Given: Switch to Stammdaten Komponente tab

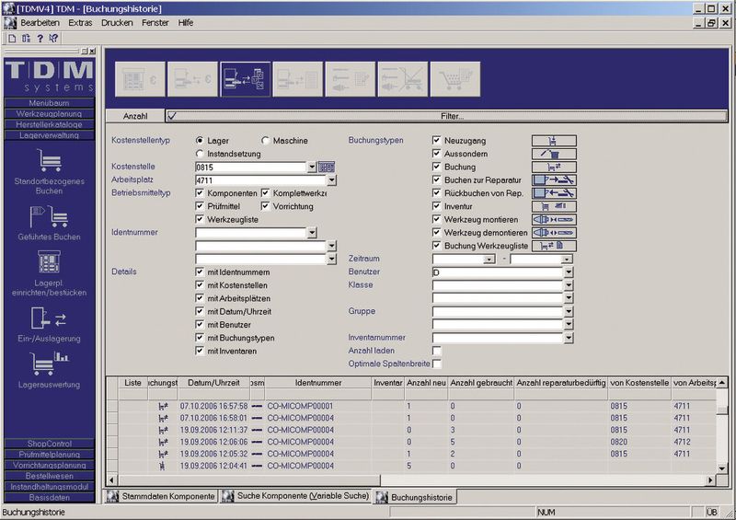Looking at the screenshot, I should click(x=162, y=496).
